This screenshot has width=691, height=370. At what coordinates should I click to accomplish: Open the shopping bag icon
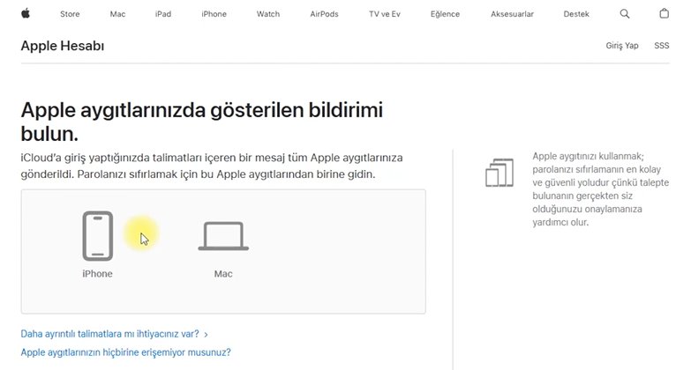pos(664,14)
